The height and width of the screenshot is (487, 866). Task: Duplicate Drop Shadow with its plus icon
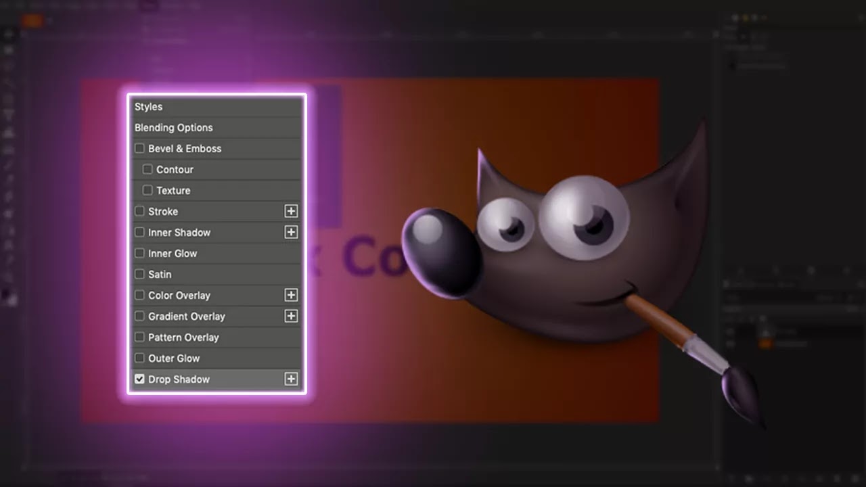point(291,379)
